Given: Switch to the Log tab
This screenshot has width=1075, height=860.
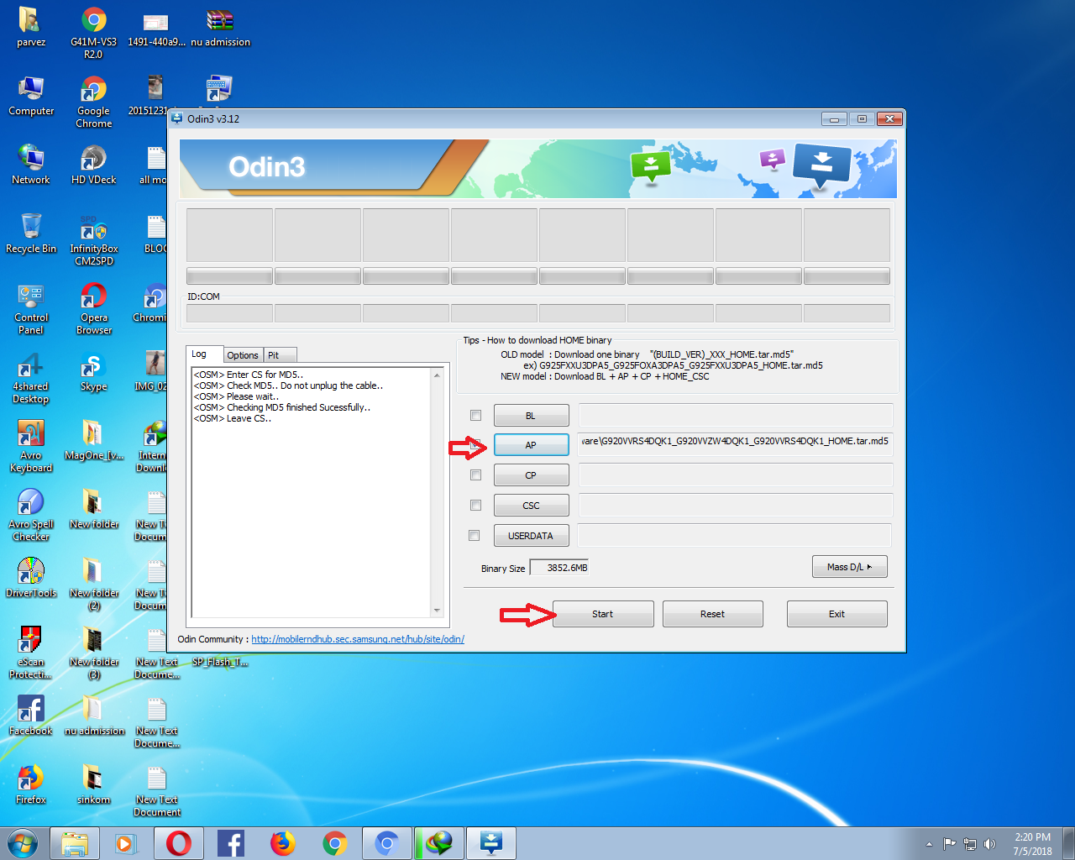Looking at the screenshot, I should (204, 354).
